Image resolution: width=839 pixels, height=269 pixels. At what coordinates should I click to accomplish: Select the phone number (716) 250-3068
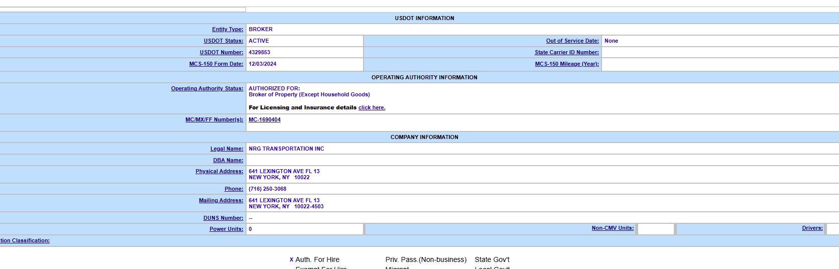(x=268, y=189)
